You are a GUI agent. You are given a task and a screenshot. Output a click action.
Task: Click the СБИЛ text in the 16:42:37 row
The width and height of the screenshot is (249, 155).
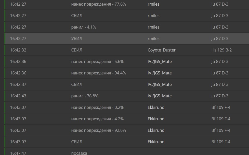click(x=77, y=84)
